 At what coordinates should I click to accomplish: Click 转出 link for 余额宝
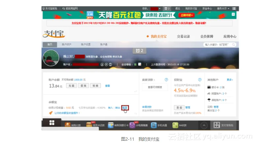118,108
